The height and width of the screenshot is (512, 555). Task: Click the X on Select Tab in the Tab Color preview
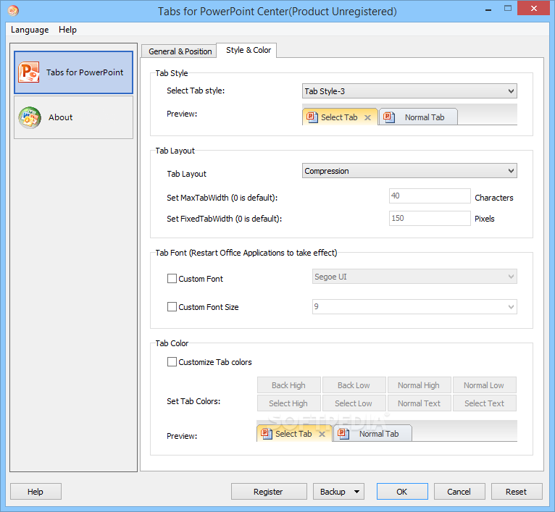pos(322,434)
